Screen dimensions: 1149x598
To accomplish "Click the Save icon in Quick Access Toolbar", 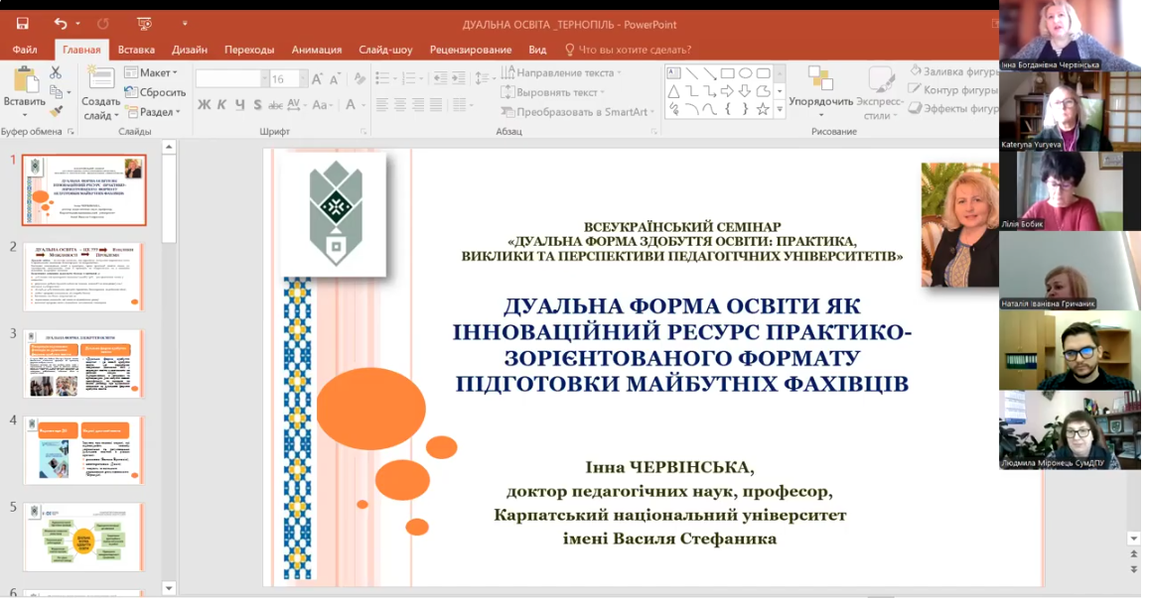I will point(23,23).
